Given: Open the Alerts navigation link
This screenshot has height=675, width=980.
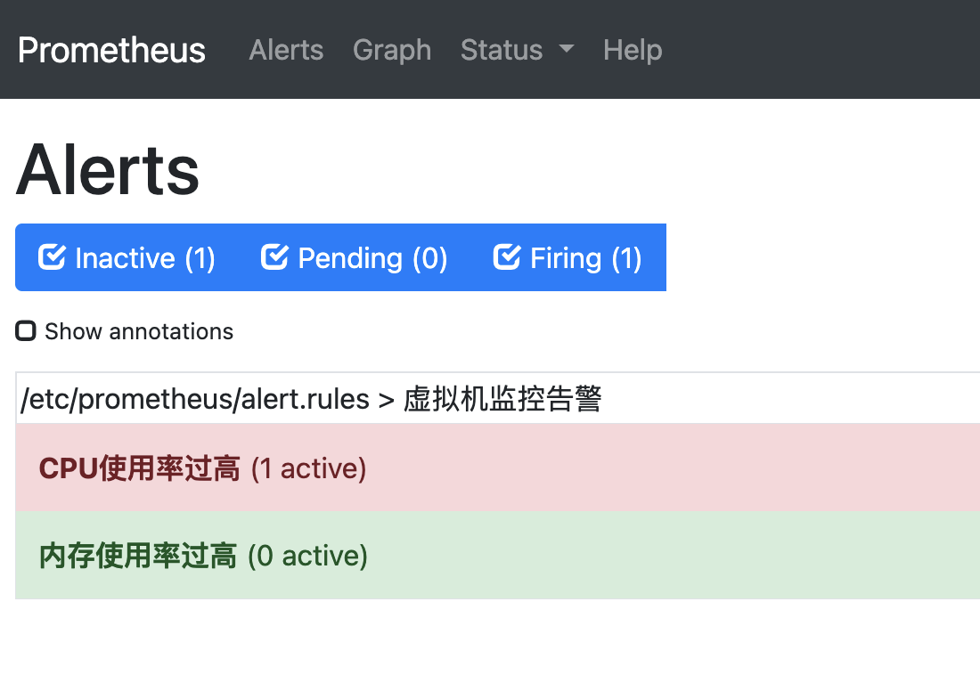Looking at the screenshot, I should tap(286, 50).
